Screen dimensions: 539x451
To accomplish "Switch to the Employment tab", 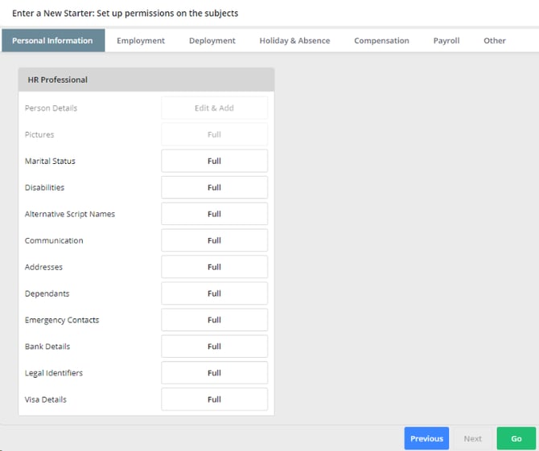I will tap(141, 40).
